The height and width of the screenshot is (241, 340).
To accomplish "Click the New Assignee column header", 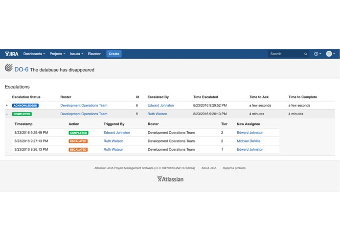I will click(249, 124).
